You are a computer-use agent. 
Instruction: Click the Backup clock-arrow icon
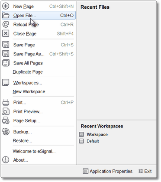click(6, 132)
